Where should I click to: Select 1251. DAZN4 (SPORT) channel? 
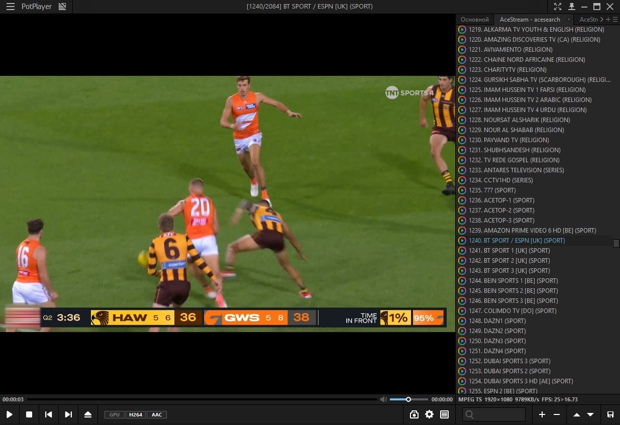click(x=535, y=351)
